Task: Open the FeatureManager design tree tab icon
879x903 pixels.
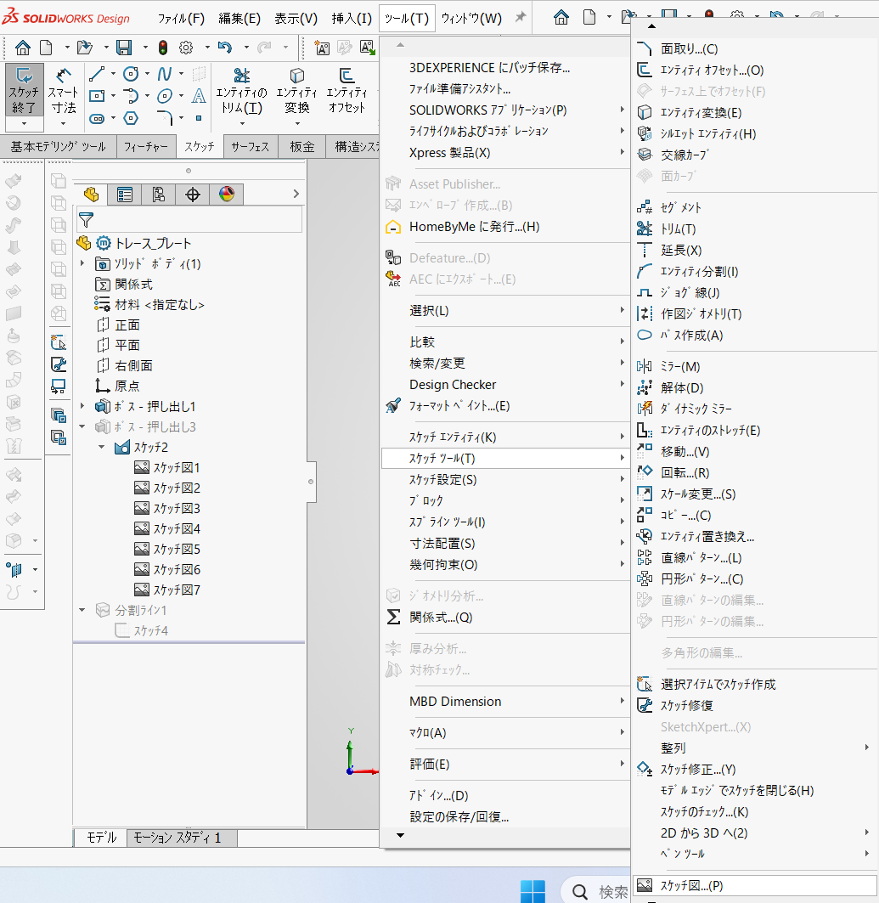Action: tap(91, 195)
